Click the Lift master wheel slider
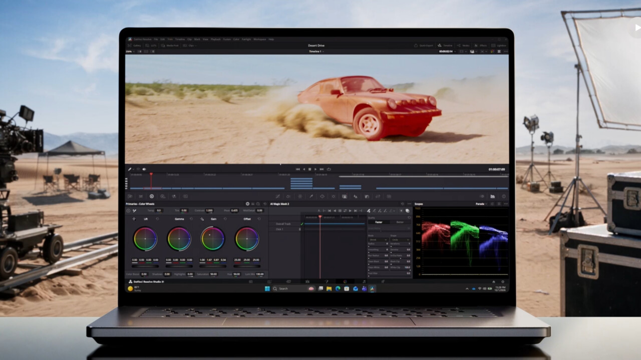Screen dimensions: 641x360 point(145,266)
